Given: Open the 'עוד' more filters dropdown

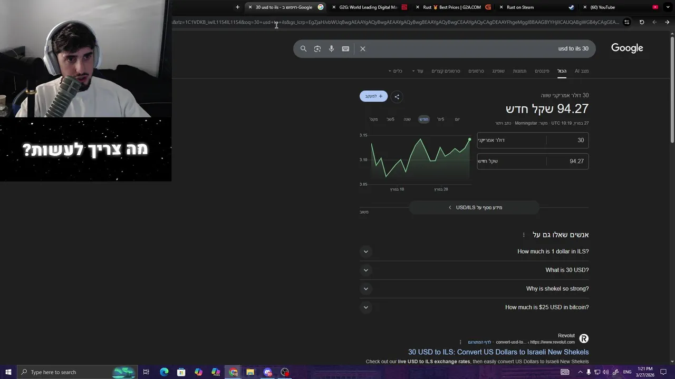Looking at the screenshot, I should 418,71.
